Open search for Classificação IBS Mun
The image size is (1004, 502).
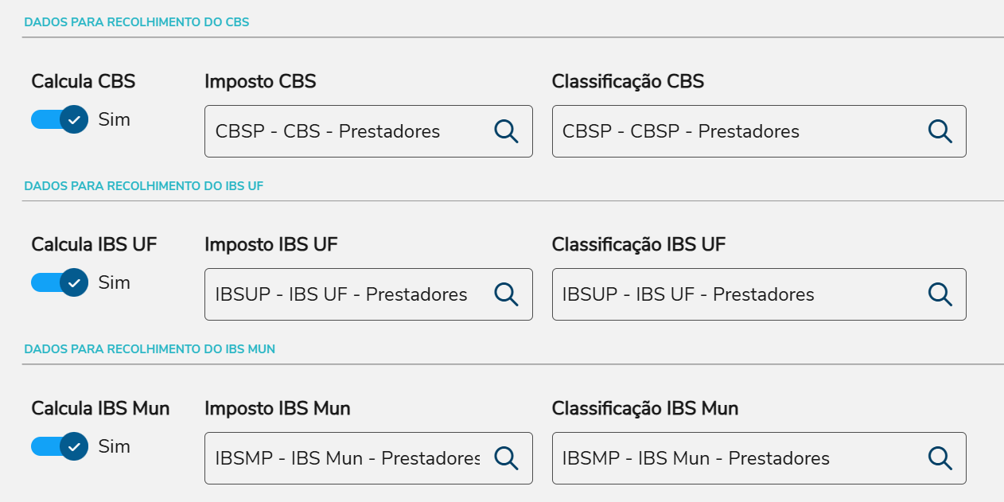pos(940,457)
